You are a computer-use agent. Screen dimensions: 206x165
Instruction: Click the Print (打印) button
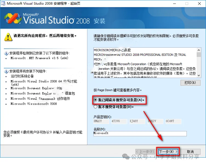click(x=190, y=83)
